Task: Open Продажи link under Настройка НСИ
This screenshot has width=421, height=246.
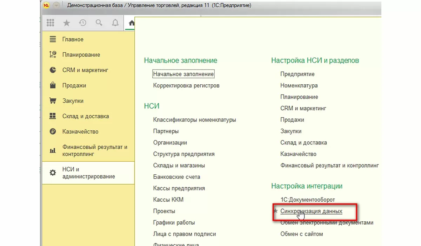Action: pyautogui.click(x=292, y=120)
